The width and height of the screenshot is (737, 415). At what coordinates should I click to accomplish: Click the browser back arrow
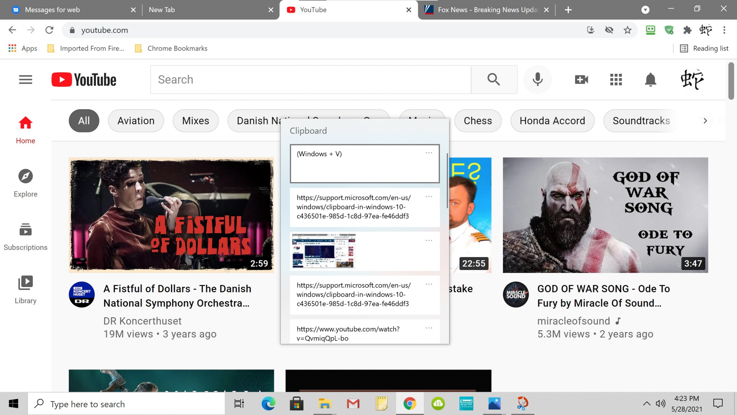pyautogui.click(x=12, y=30)
